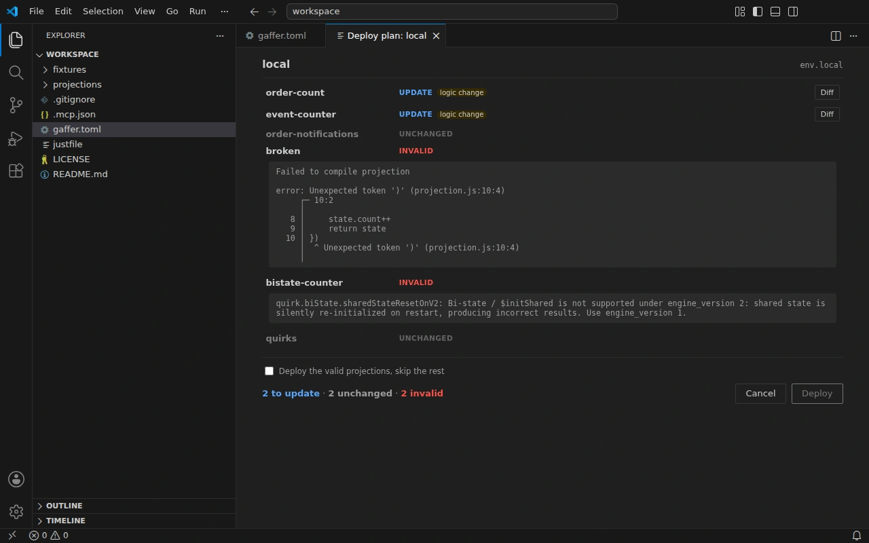Click the Failed to compile projection message
Screen dimensions: 869x543
[343, 172]
